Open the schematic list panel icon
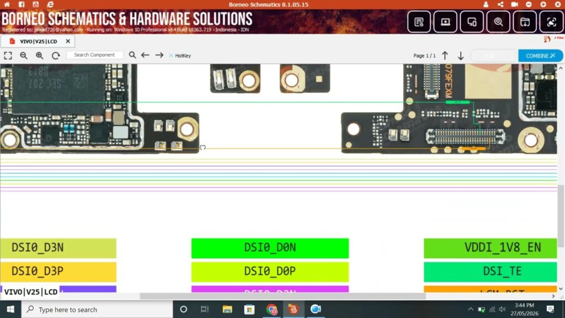The image size is (565, 318). [x=419, y=22]
